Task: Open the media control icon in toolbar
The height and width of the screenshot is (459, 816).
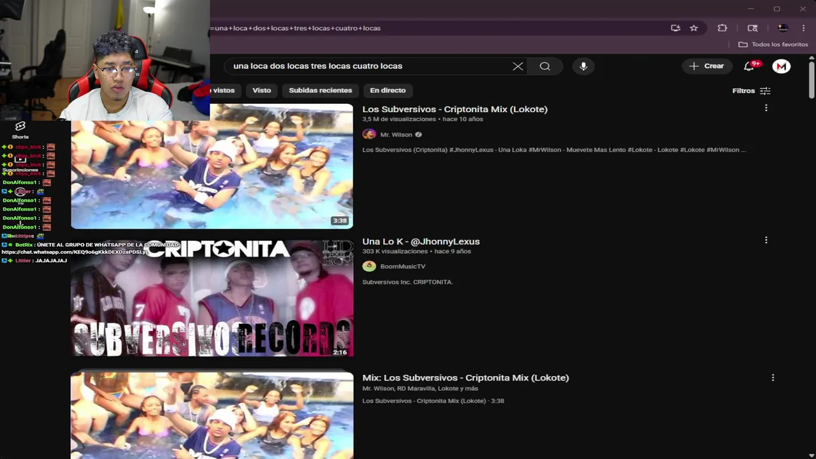Action: [752, 28]
